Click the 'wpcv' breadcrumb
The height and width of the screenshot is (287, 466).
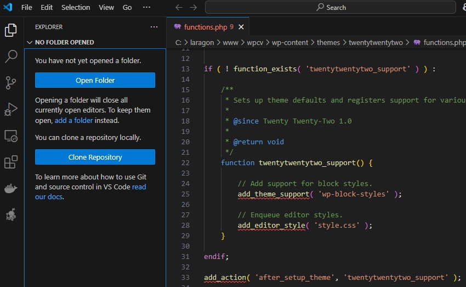click(255, 43)
